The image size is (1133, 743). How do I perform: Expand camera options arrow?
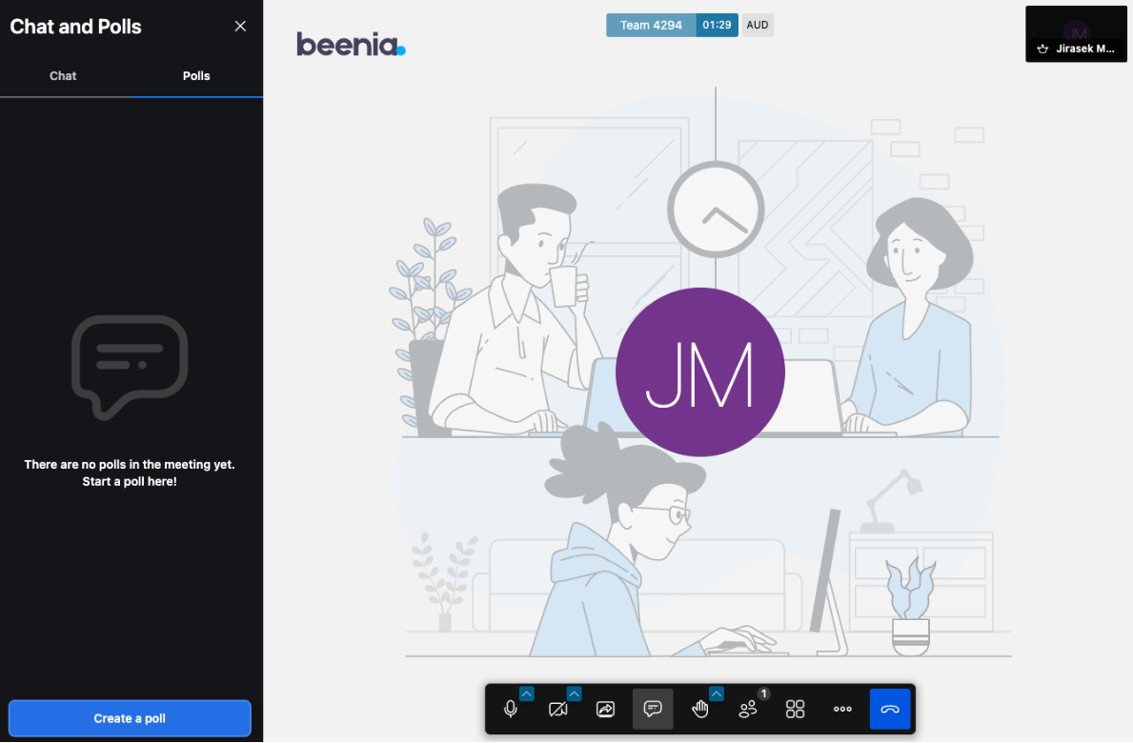click(574, 693)
